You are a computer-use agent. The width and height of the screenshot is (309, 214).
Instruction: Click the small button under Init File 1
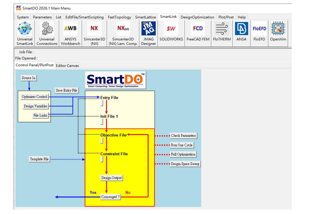pos(102,122)
